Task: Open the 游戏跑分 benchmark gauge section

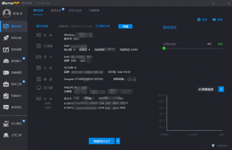Action: coord(14,61)
